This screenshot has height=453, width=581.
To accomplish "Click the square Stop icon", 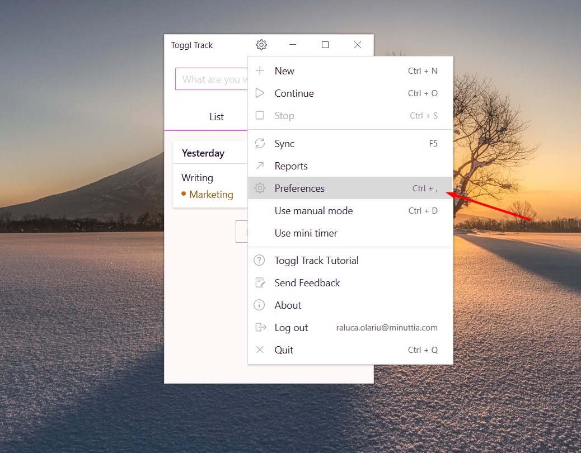I will (x=260, y=115).
